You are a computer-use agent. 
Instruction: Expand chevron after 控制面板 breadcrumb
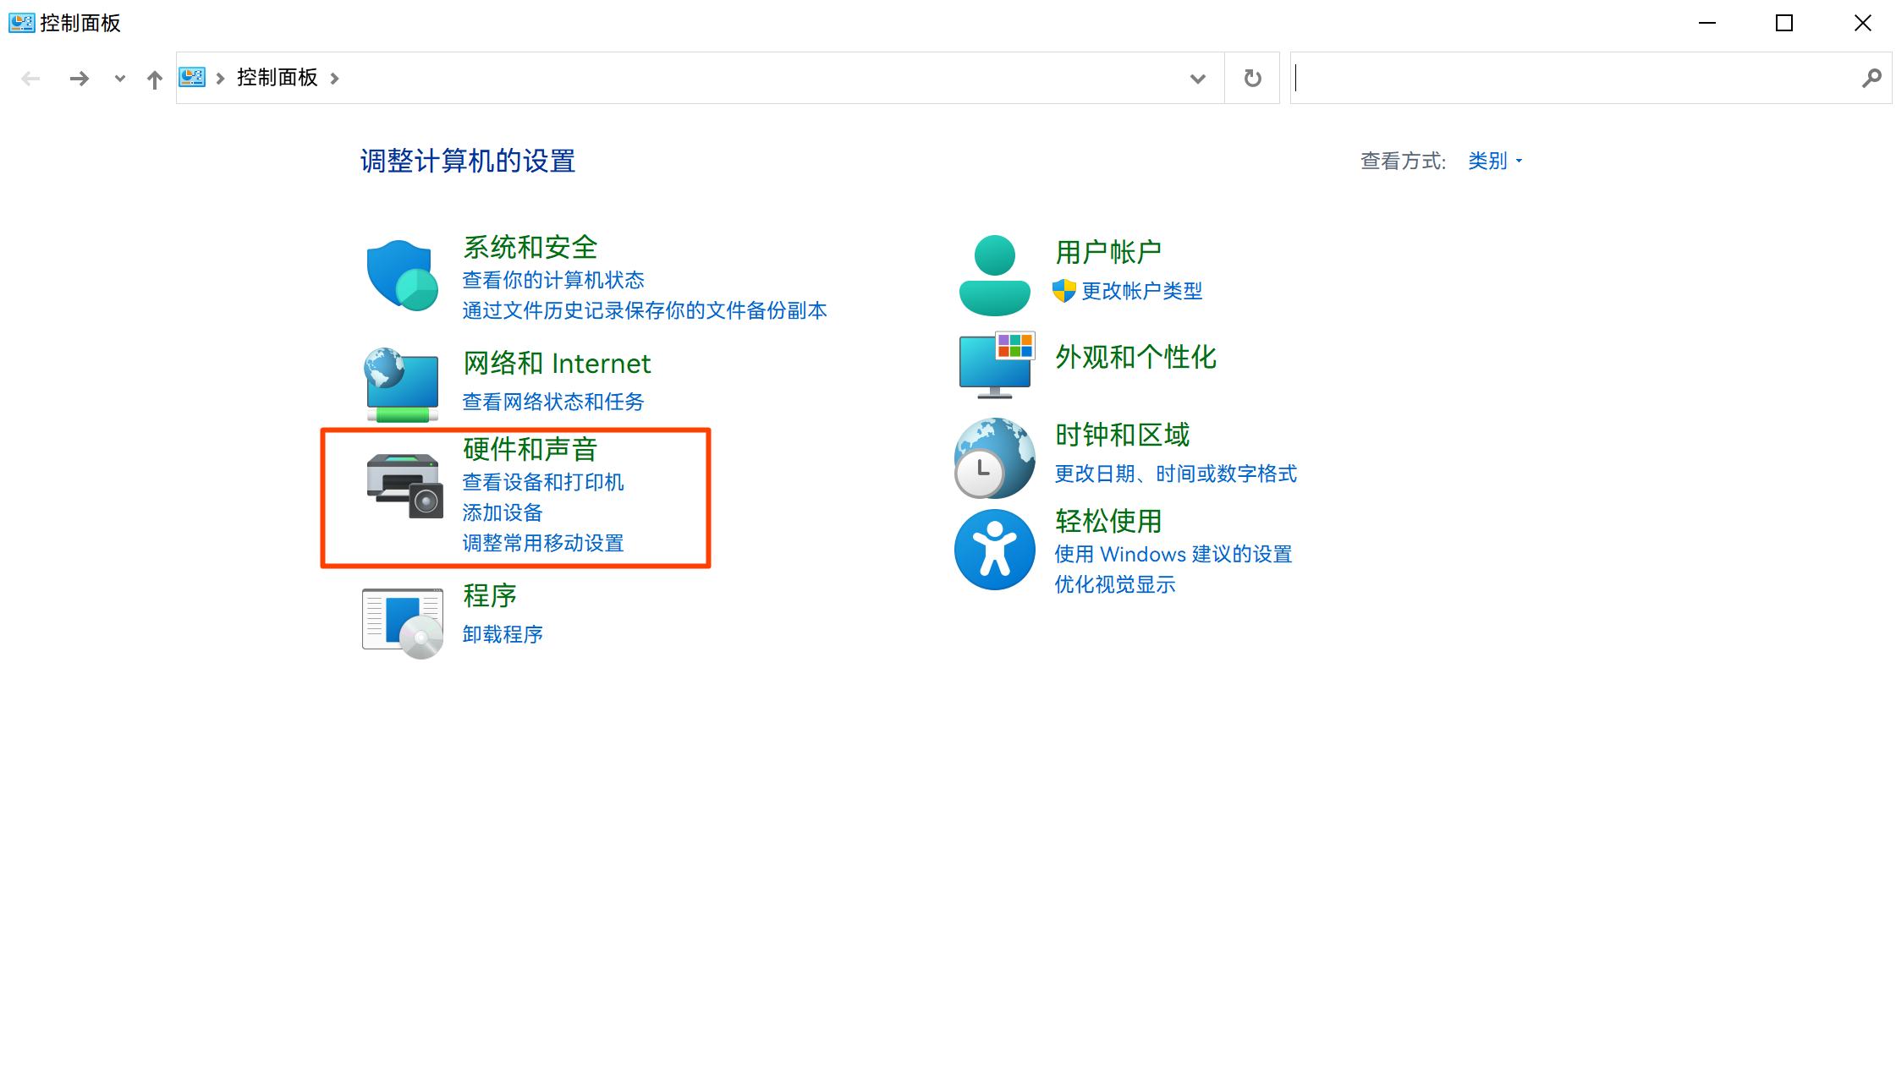tap(335, 79)
